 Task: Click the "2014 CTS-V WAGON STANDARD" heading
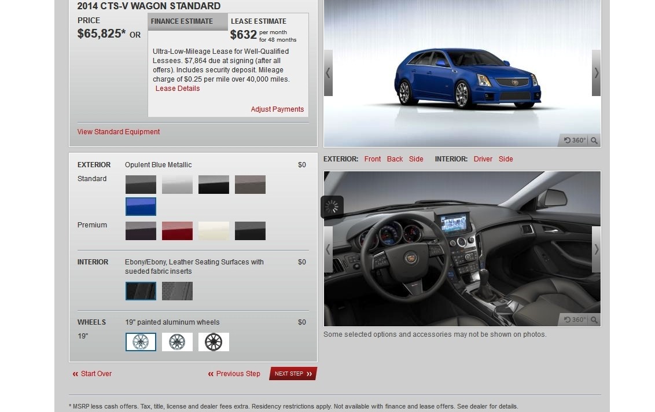(149, 6)
